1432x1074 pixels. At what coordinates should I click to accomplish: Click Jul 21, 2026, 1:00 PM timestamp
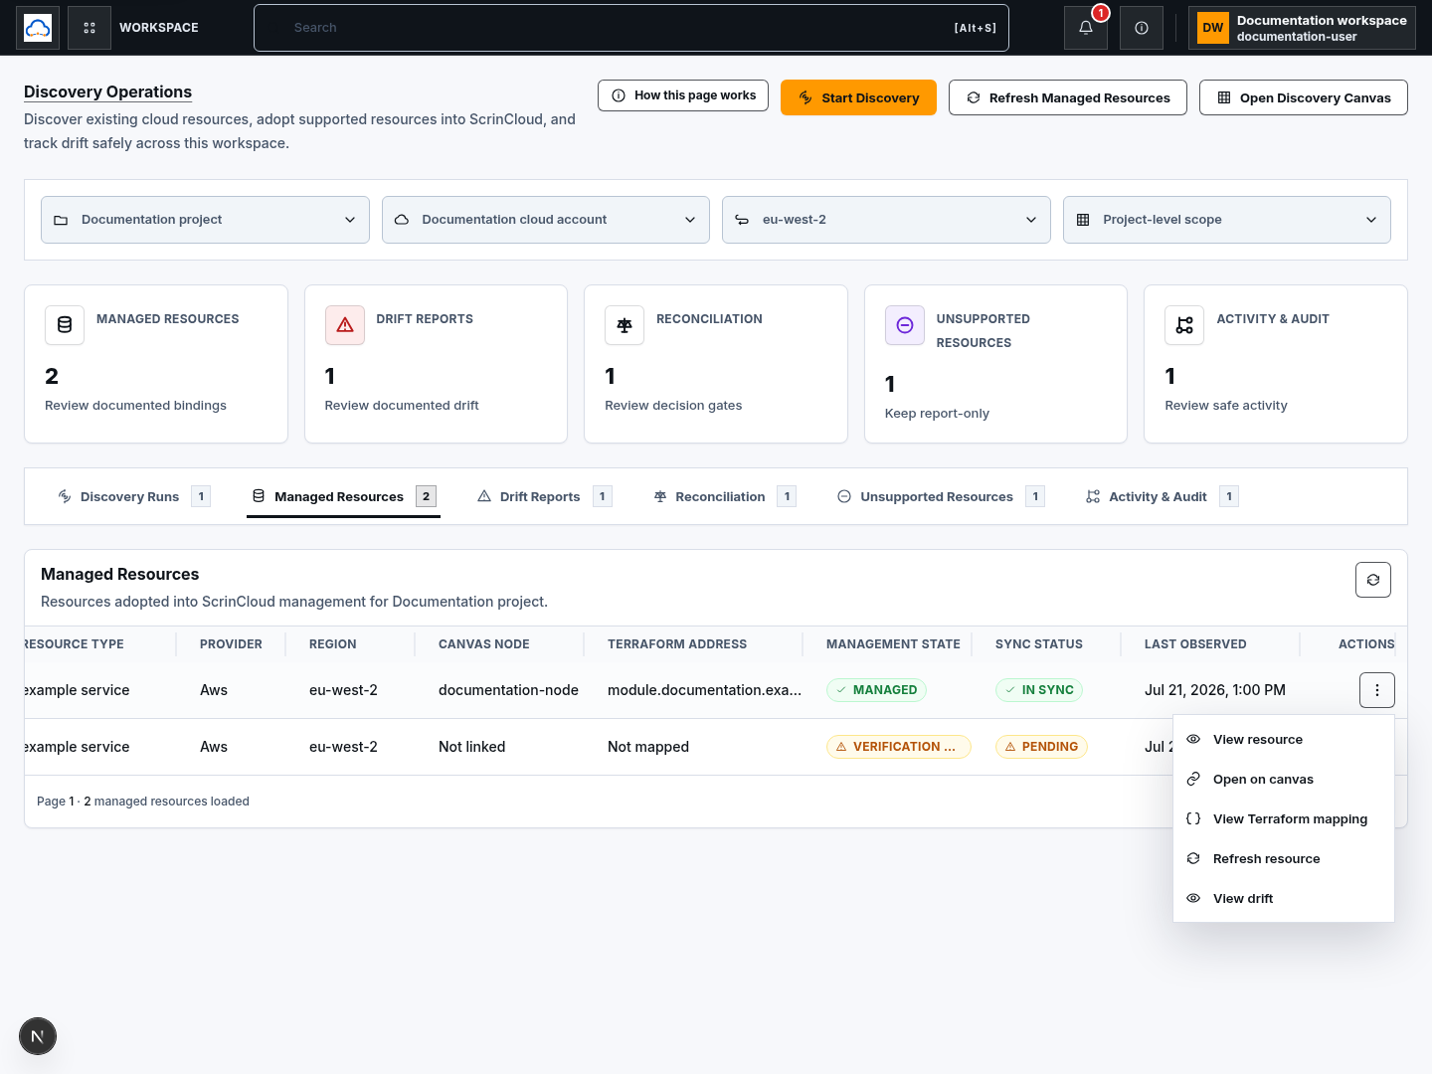(1215, 690)
